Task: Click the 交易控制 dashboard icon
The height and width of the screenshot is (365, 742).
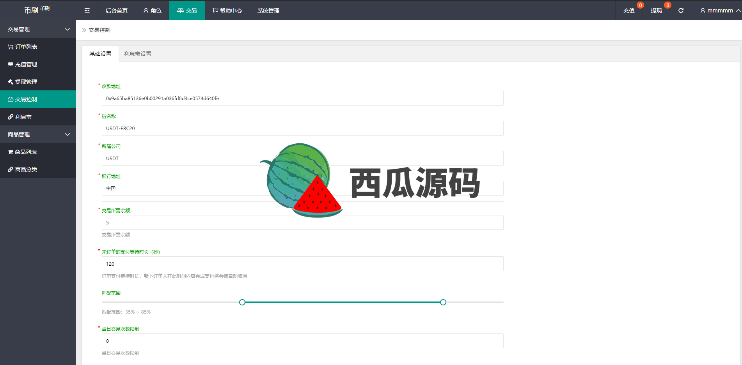Action: click(x=11, y=99)
